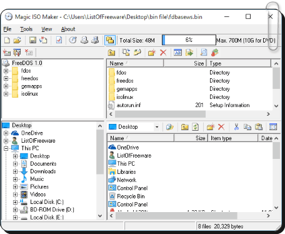Save the image with the floppy disk icon
The width and height of the screenshot is (285, 234).
coord(32,40)
